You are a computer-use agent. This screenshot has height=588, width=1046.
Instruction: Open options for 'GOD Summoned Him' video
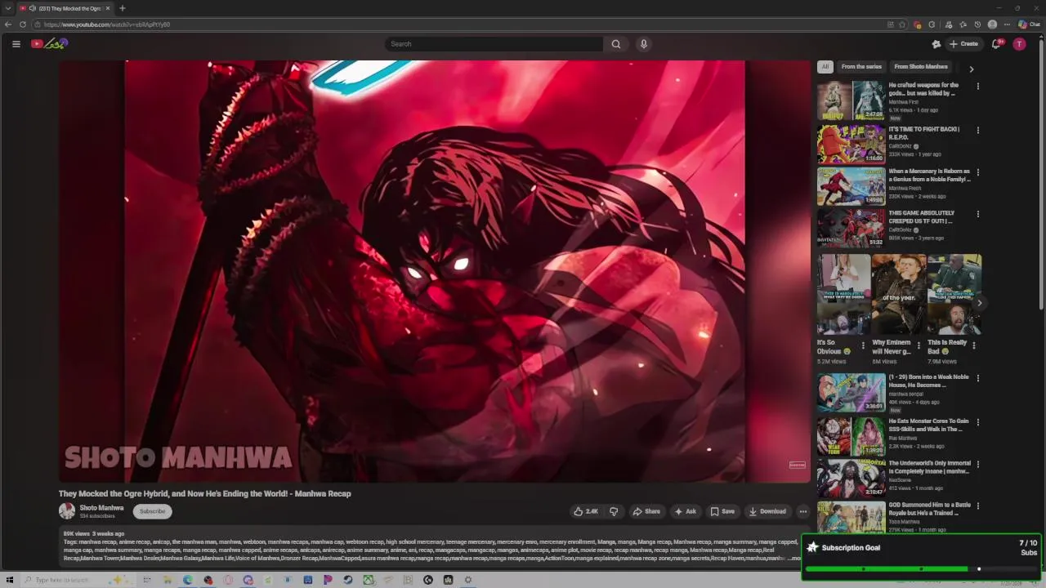[x=977, y=506]
